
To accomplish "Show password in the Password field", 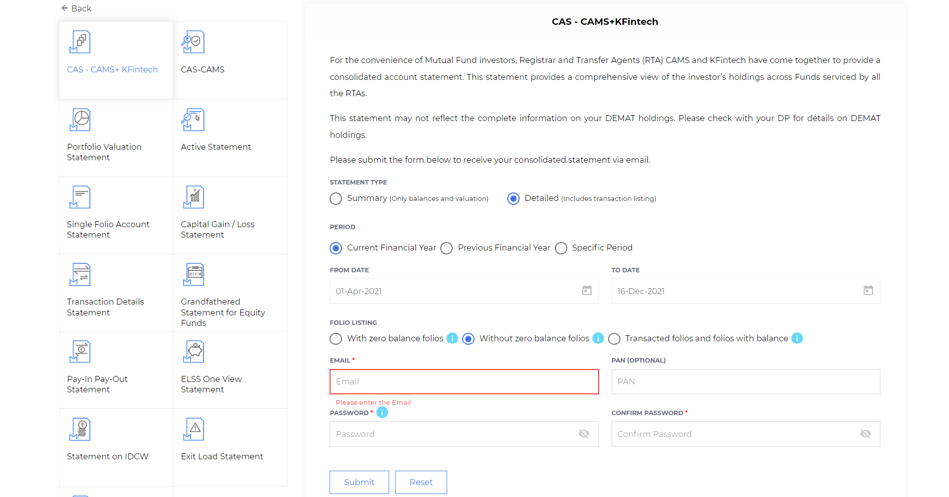I will (x=584, y=434).
